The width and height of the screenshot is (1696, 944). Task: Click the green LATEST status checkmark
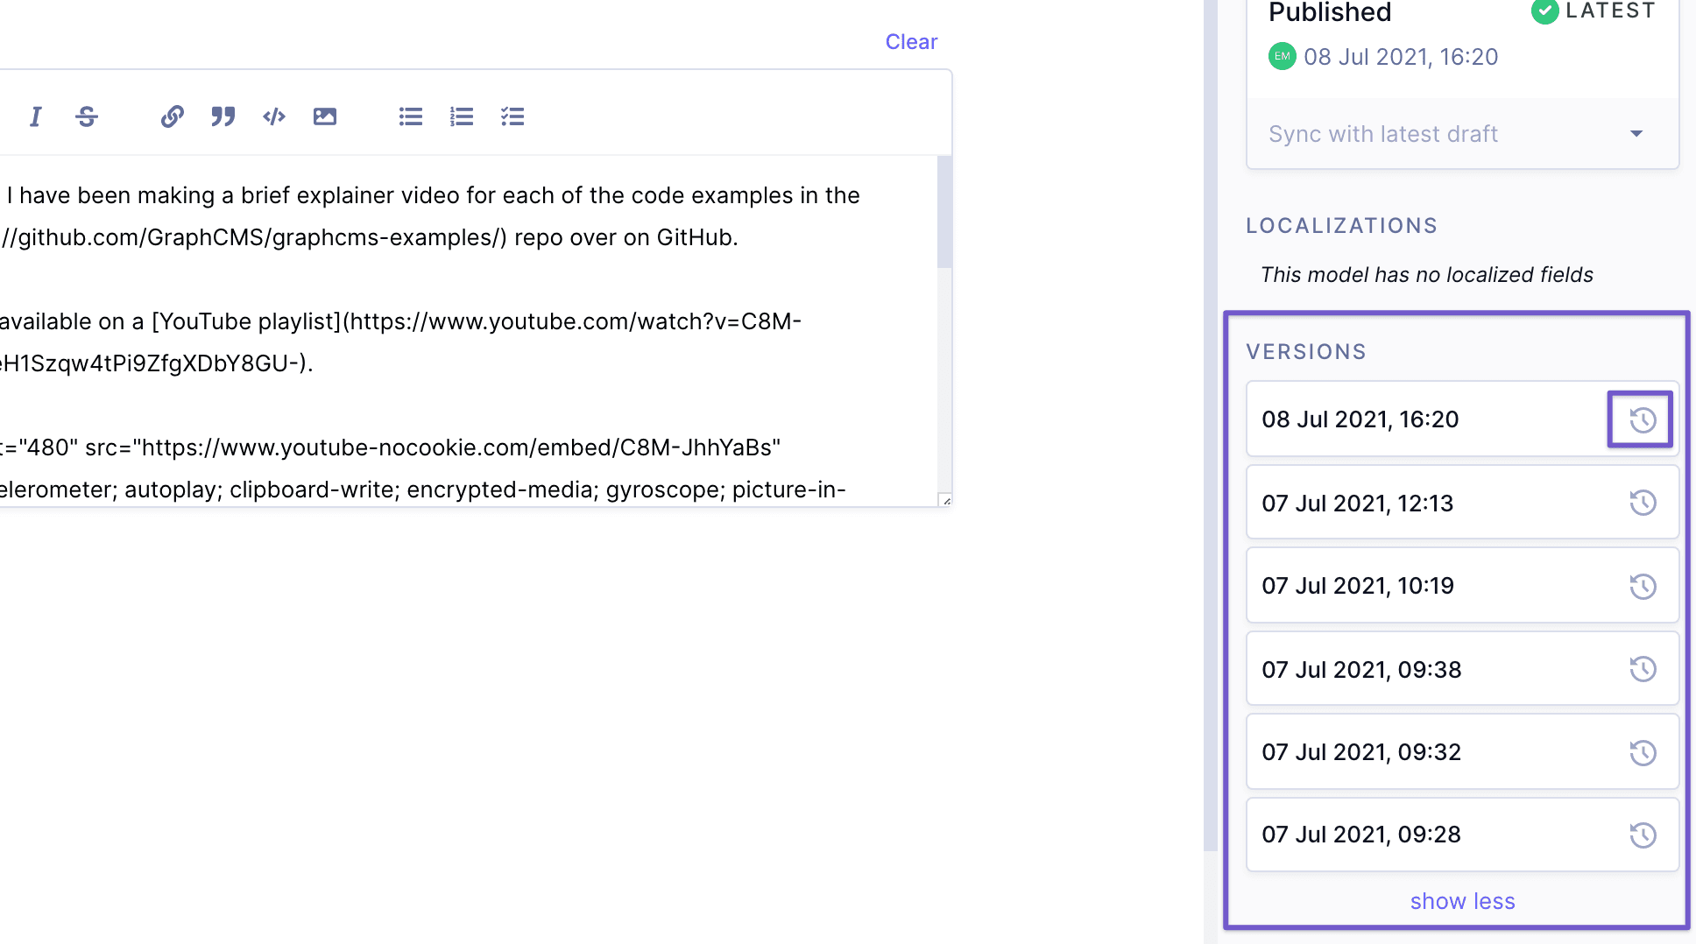(x=1544, y=12)
